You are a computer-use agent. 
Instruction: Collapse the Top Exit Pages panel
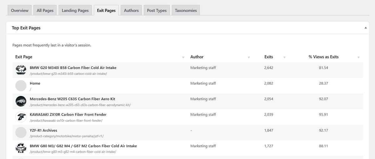[366, 28]
